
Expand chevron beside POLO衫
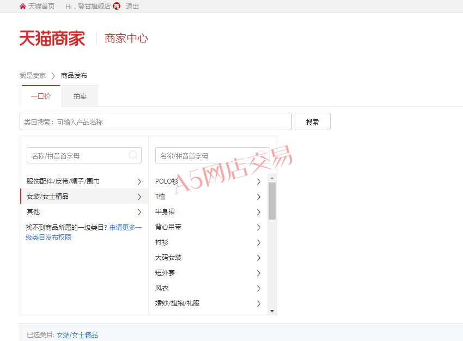(x=259, y=181)
